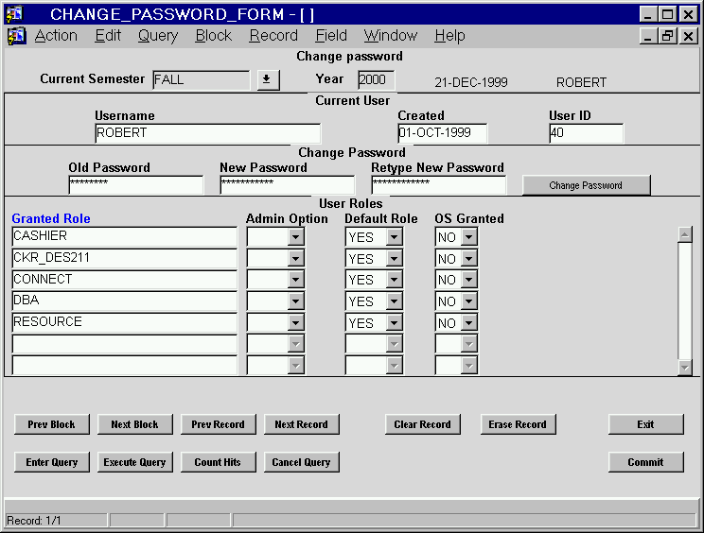Maximize the CHANGE_PASSWORD_FORM window
The width and height of the screenshot is (704, 533).
click(x=667, y=14)
